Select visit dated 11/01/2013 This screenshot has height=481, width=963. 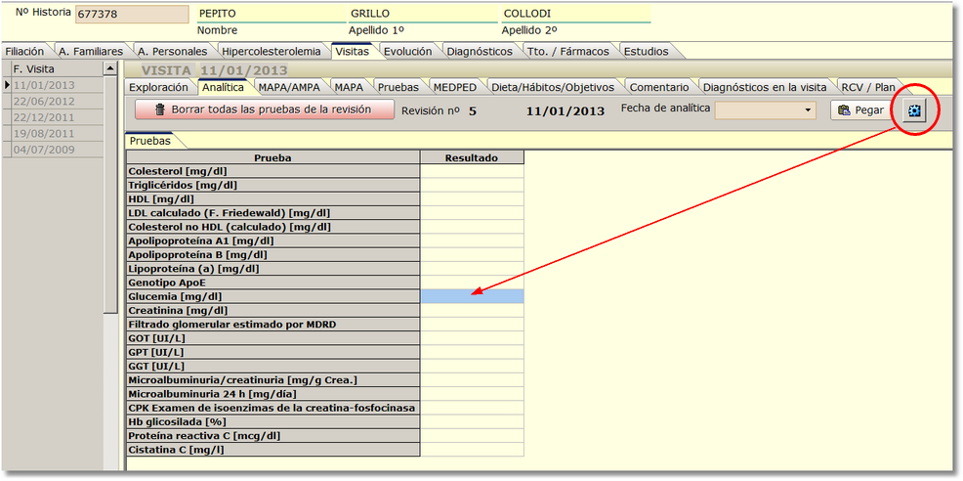[x=58, y=85]
